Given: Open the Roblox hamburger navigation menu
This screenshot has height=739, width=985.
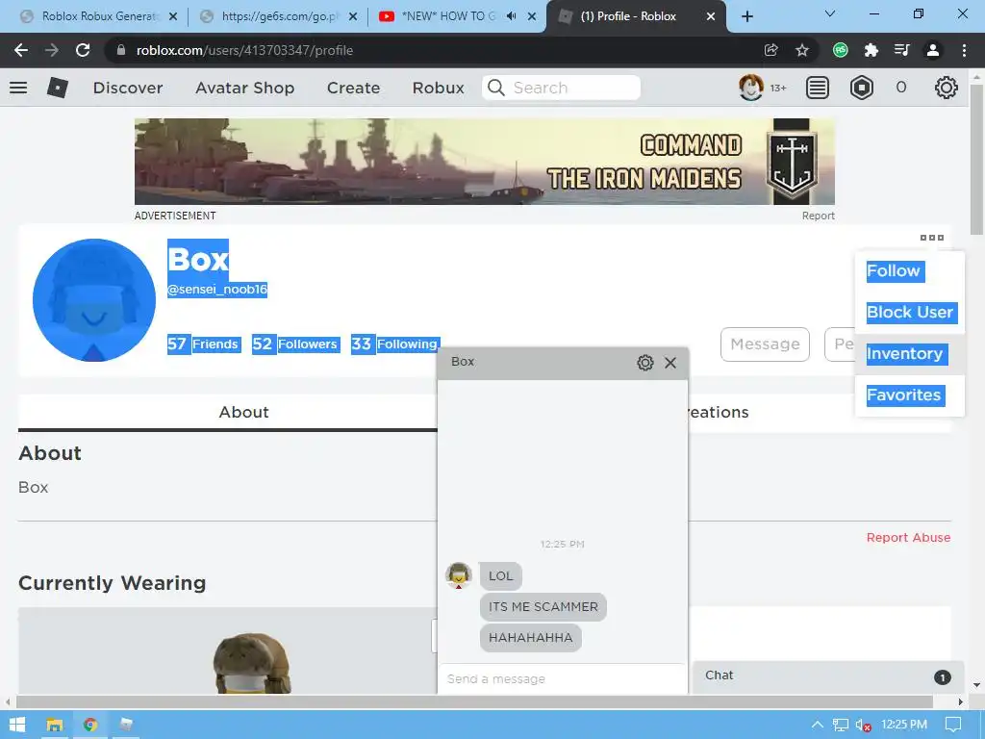Looking at the screenshot, I should coord(18,88).
